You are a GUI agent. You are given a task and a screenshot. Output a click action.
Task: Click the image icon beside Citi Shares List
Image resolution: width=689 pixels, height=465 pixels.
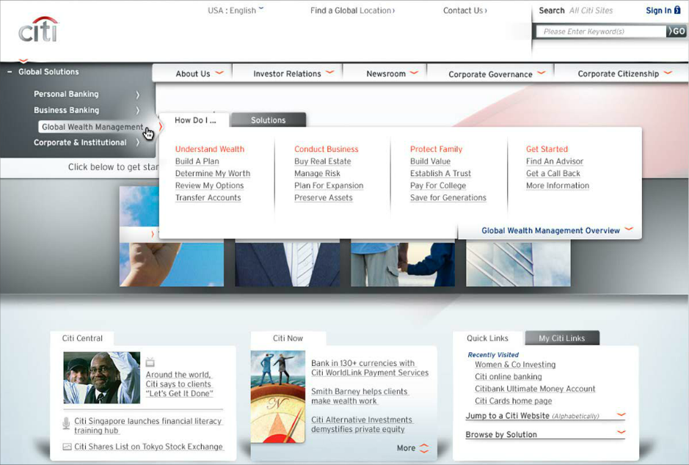[x=67, y=447]
